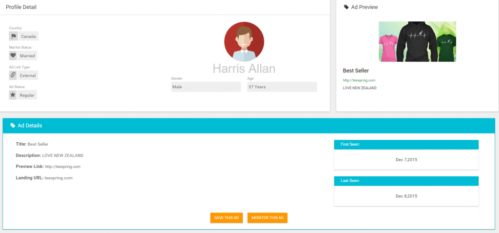Click the Monitor This Ad button
This screenshot has width=499, height=233.
pos(268,218)
